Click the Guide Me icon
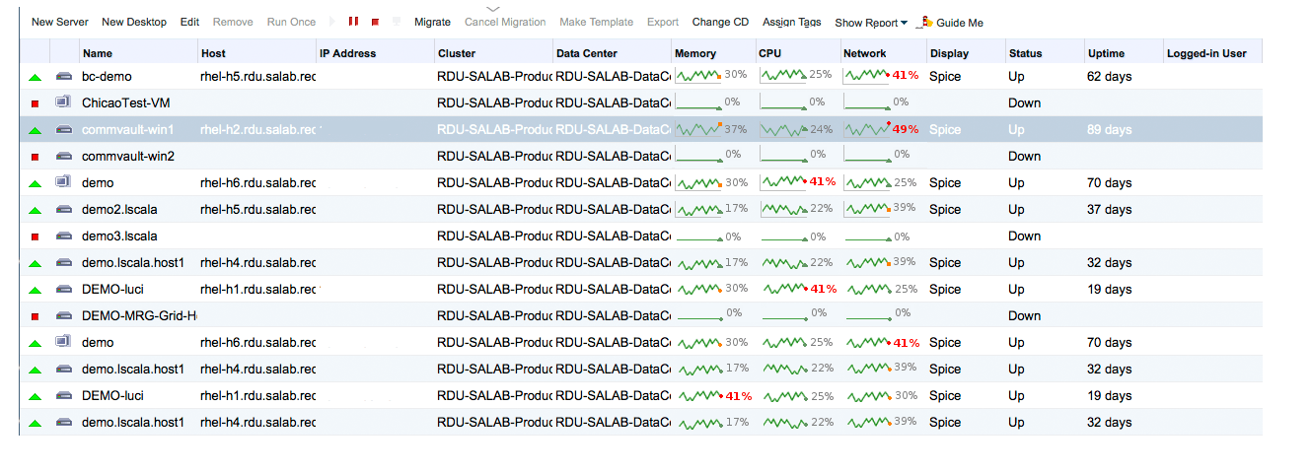 coord(925,22)
